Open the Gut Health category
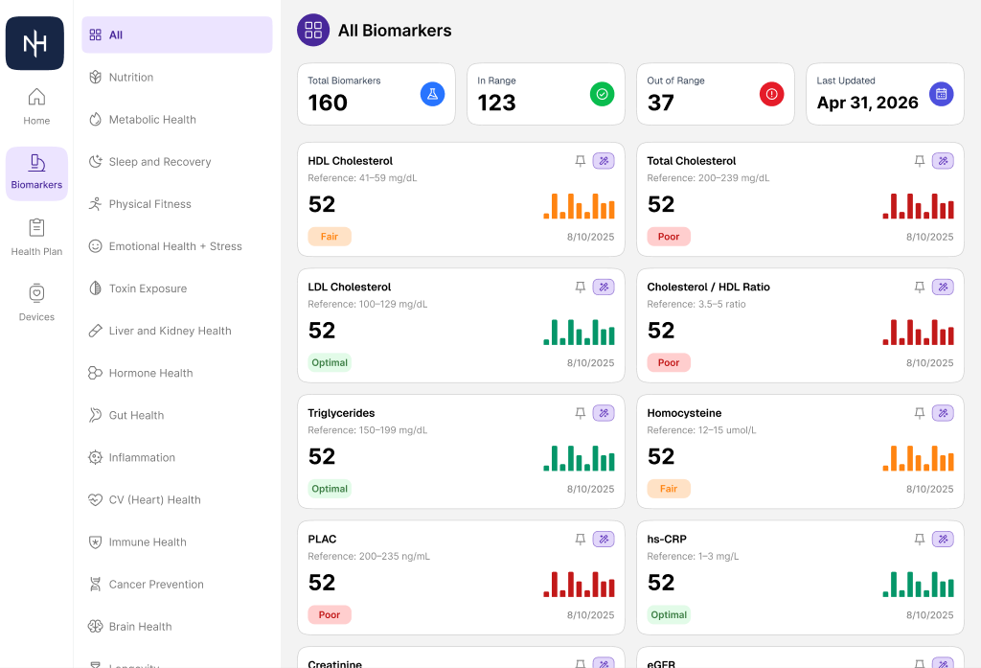This screenshot has width=981, height=668. pos(177,415)
